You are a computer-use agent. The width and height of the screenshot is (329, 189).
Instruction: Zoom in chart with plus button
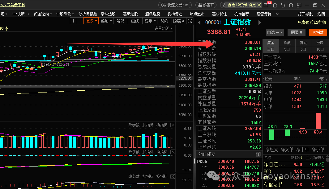click(73, 21)
